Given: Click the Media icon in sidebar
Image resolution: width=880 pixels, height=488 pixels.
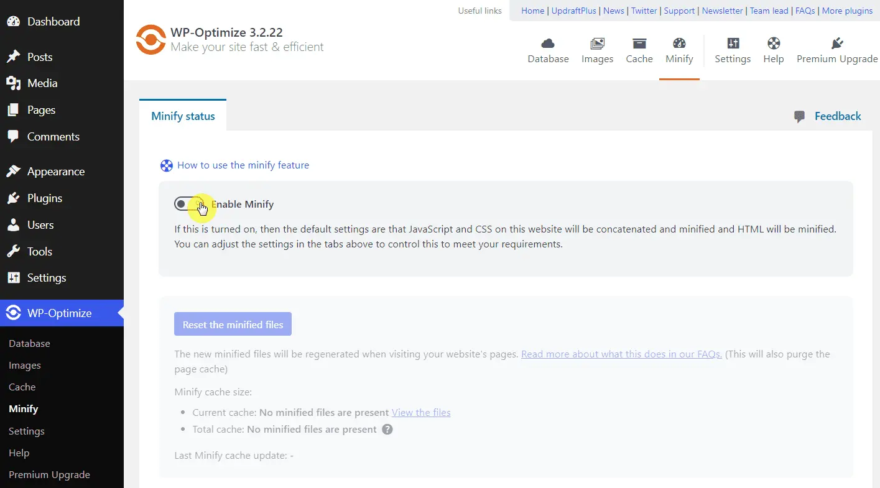Looking at the screenshot, I should (13, 83).
